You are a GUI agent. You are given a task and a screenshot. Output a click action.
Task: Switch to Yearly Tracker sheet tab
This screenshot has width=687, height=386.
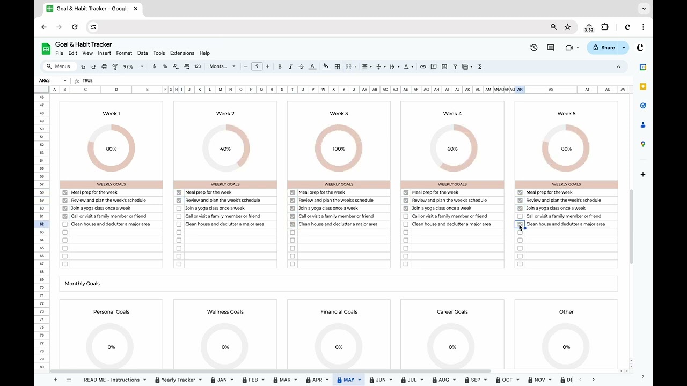[x=178, y=380]
